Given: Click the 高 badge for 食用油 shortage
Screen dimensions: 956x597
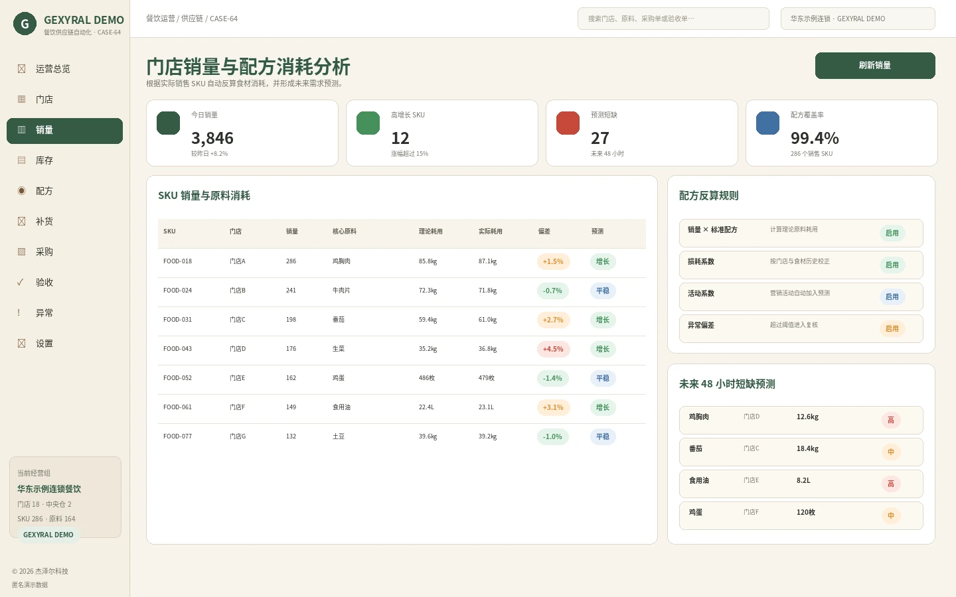Looking at the screenshot, I should [x=891, y=484].
